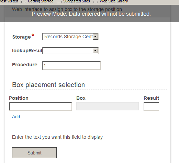Open the Getting Started bookmark label
The image size is (179, 163).
click(41, 1)
